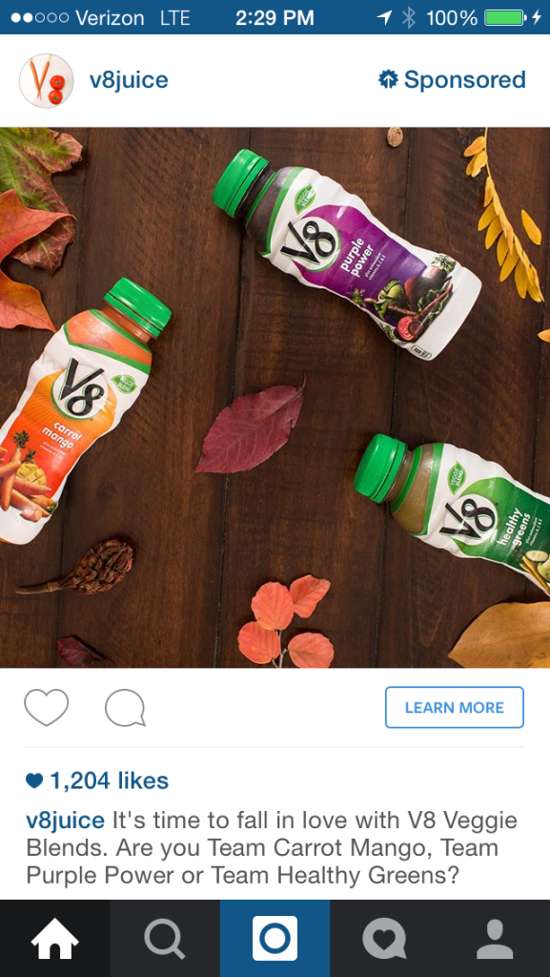Screen dimensions: 550x977
Task: Tap the small heart beside the likes count
Action: coord(34,780)
